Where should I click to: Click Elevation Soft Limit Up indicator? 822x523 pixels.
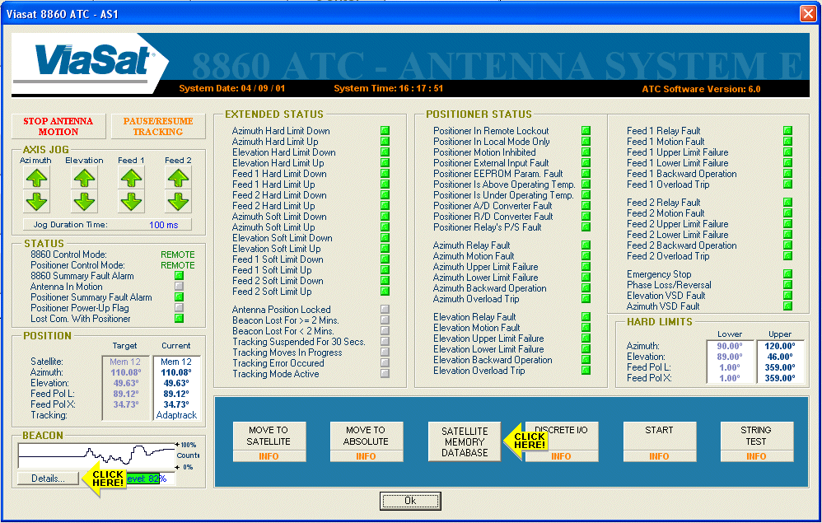385,249
